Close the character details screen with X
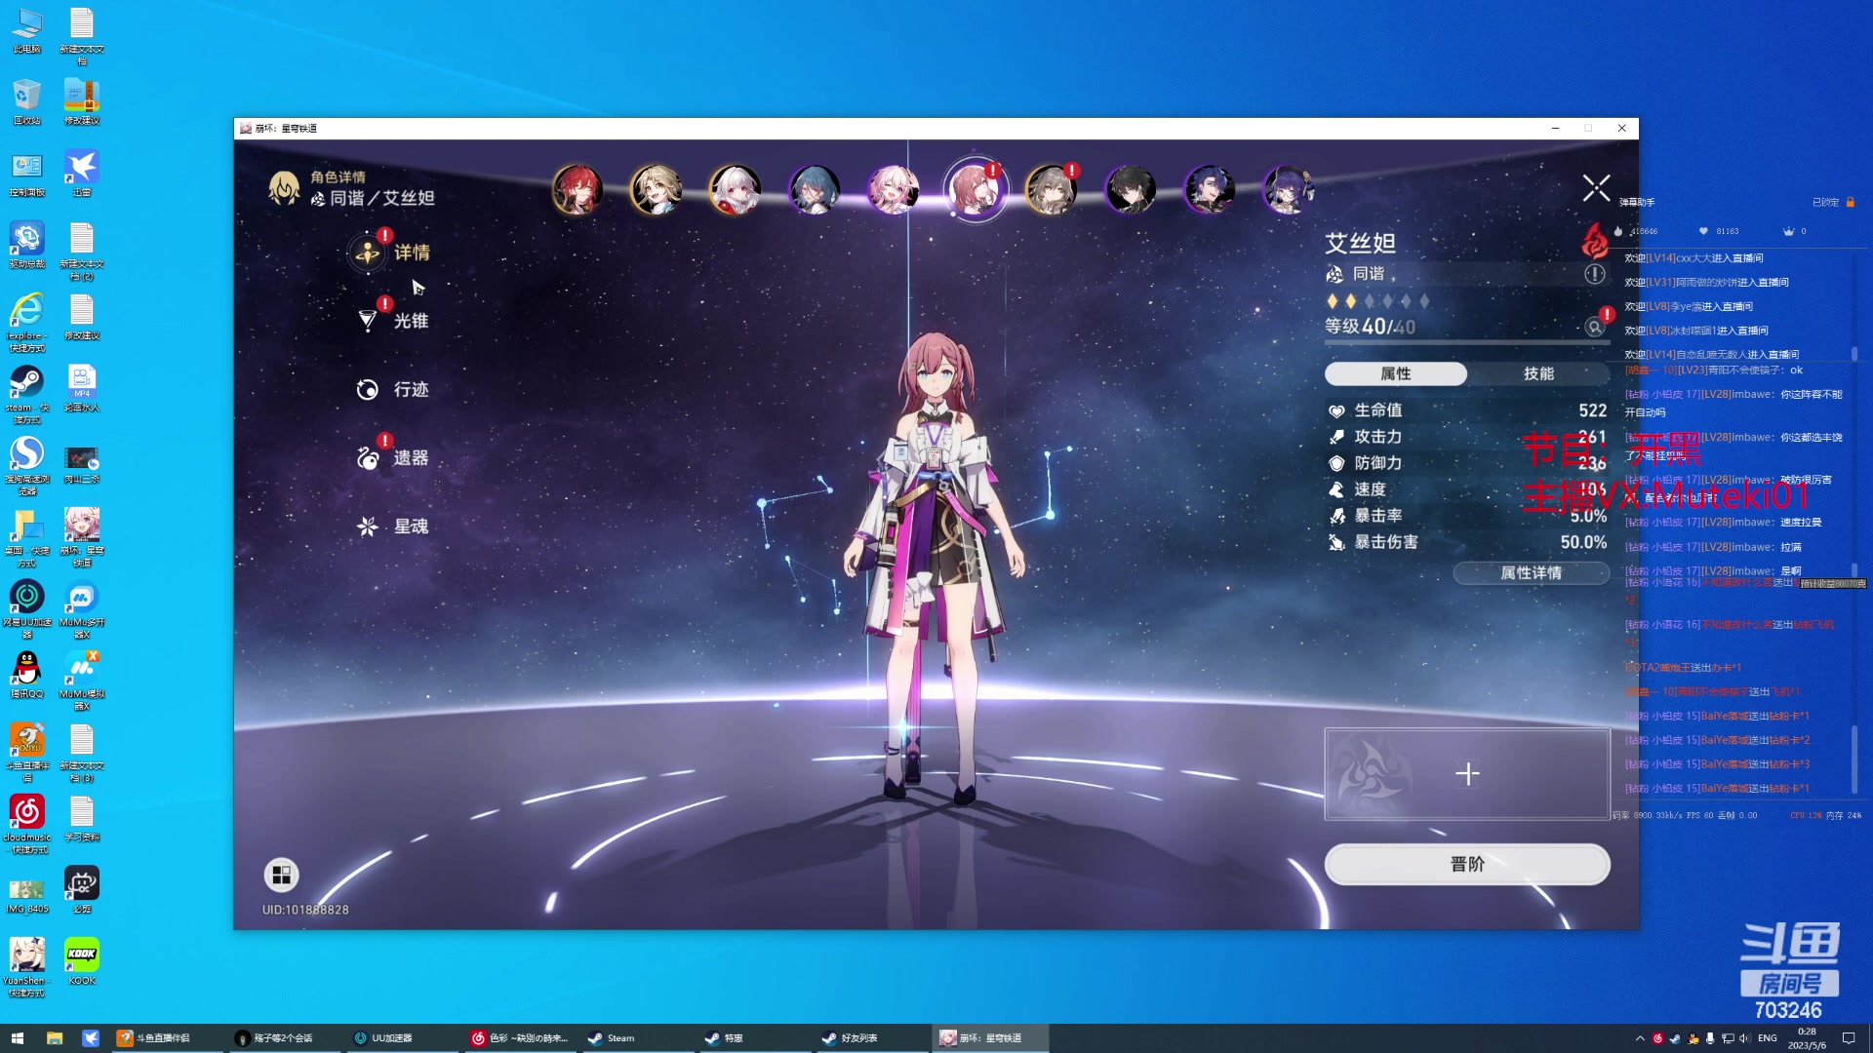This screenshot has width=1873, height=1053. point(1596,187)
